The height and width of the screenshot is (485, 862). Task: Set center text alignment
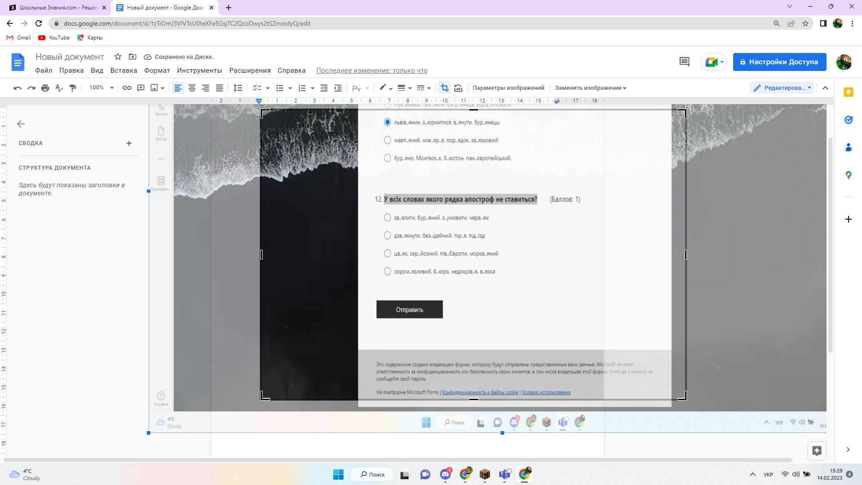(x=192, y=88)
